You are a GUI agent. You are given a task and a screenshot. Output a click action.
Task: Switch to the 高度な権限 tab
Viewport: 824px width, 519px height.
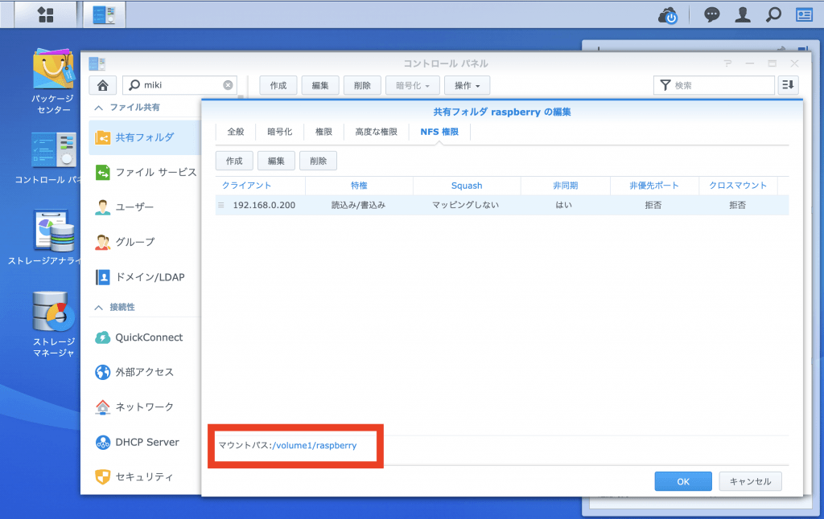tap(376, 131)
